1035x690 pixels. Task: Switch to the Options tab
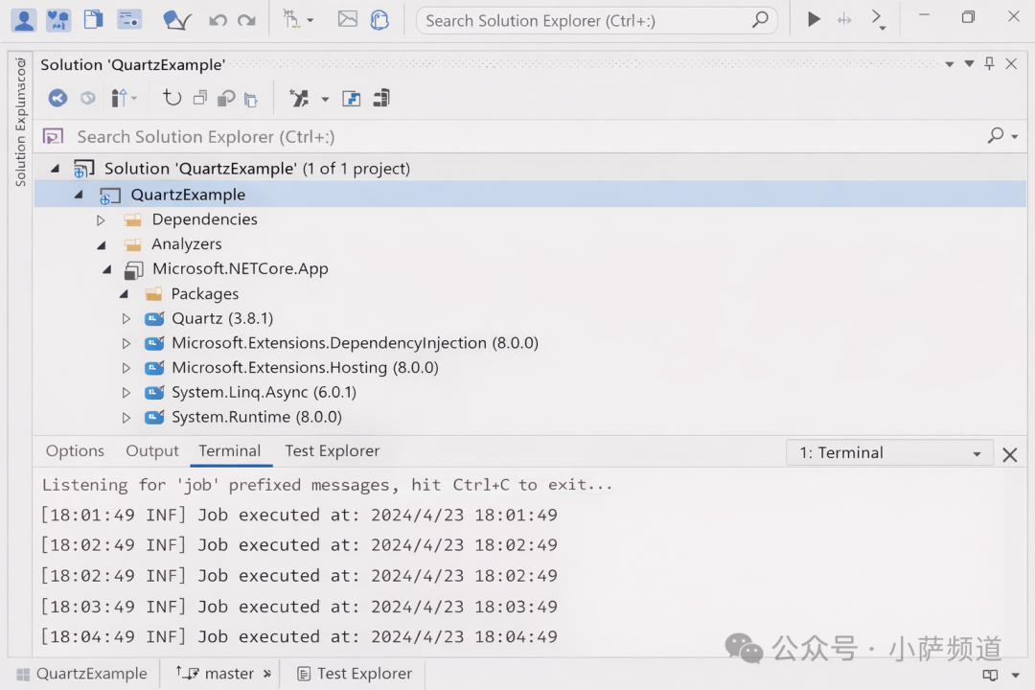coord(76,451)
